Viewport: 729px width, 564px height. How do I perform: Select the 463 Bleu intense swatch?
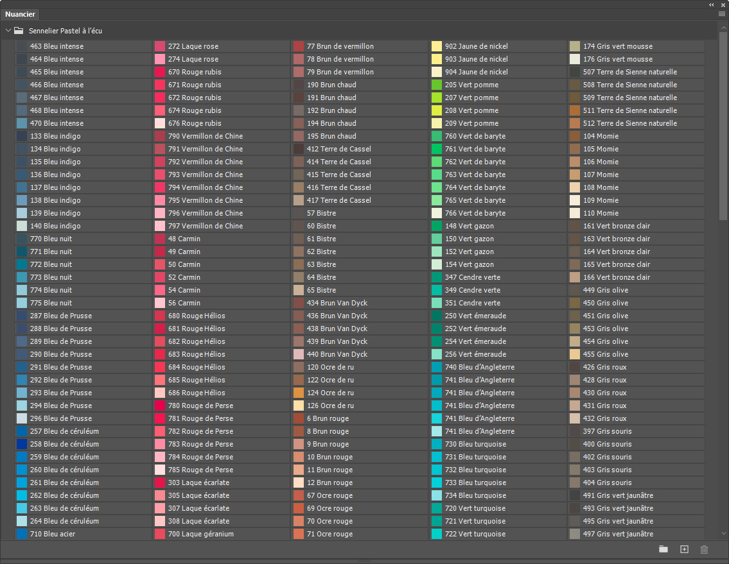pos(83,46)
